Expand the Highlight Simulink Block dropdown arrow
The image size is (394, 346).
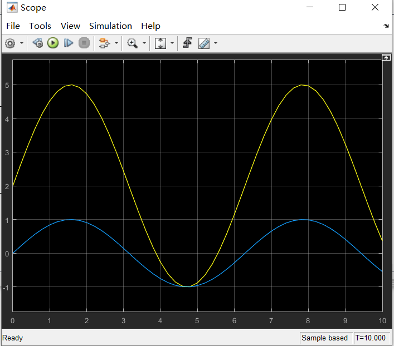coord(116,43)
